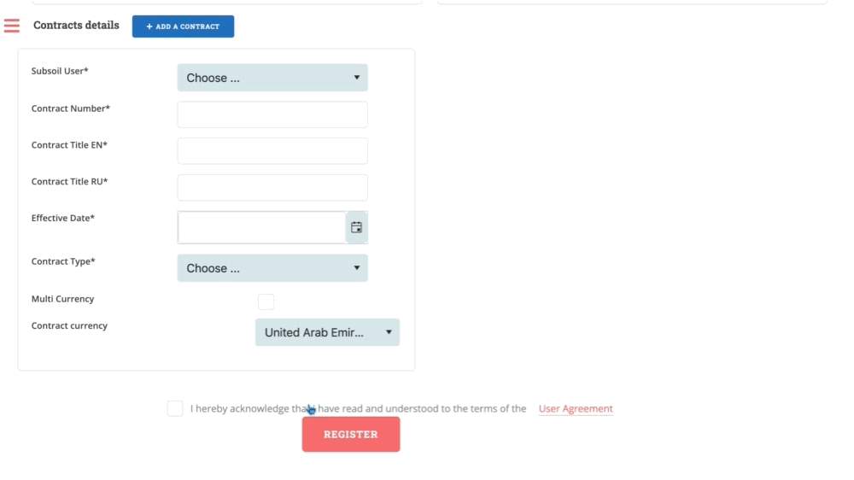Viewport: 854px width, 480px height.
Task: Enable the Multi Currency checkbox
Action: click(x=266, y=301)
